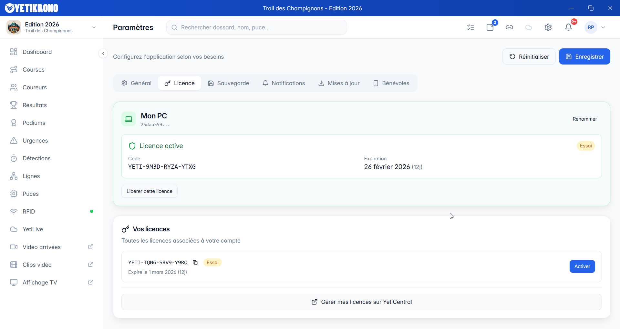Open RFID in the sidebar
Image resolution: width=620 pixels, height=329 pixels.
point(29,212)
